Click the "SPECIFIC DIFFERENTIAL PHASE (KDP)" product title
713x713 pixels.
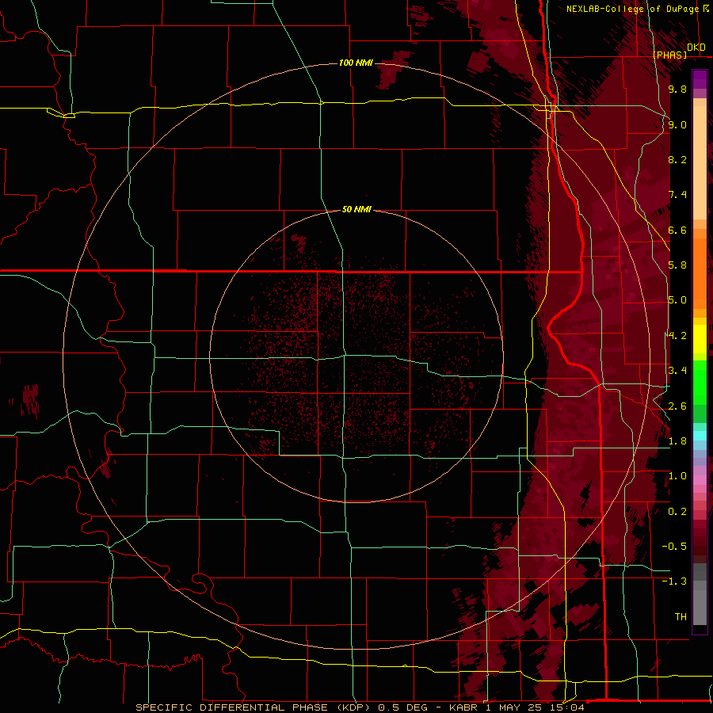pos(254,707)
